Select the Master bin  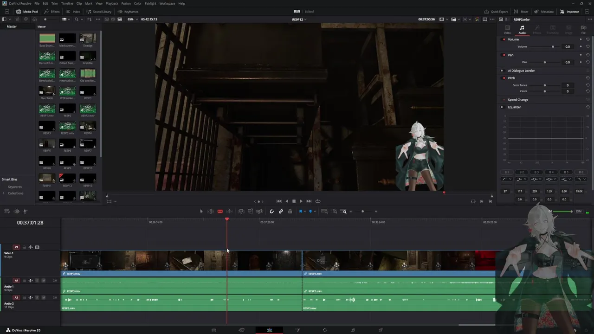(12, 26)
